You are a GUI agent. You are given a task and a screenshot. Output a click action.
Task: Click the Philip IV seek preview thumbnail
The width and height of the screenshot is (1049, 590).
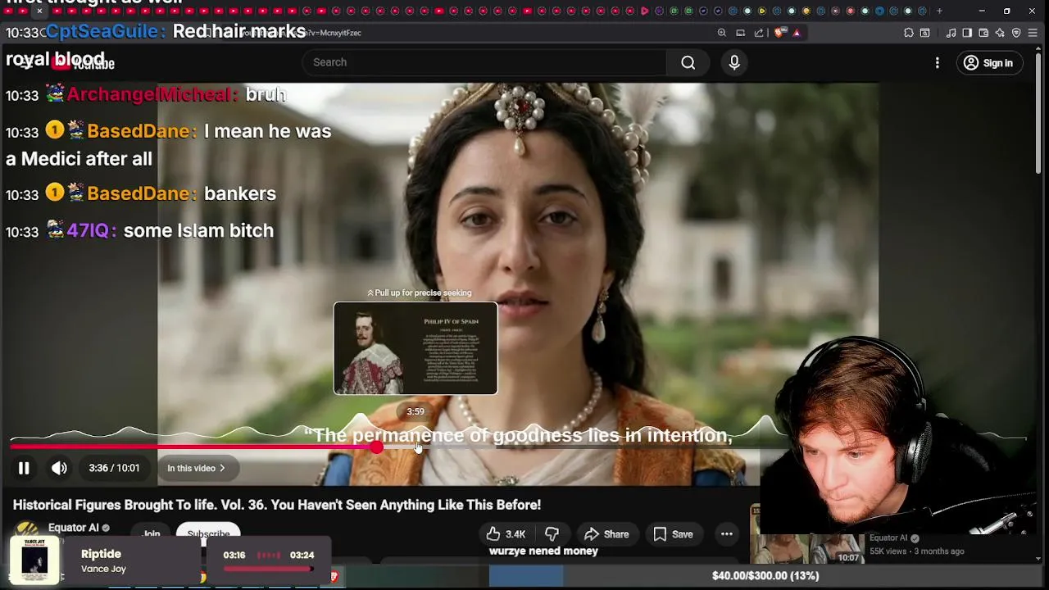tap(416, 348)
